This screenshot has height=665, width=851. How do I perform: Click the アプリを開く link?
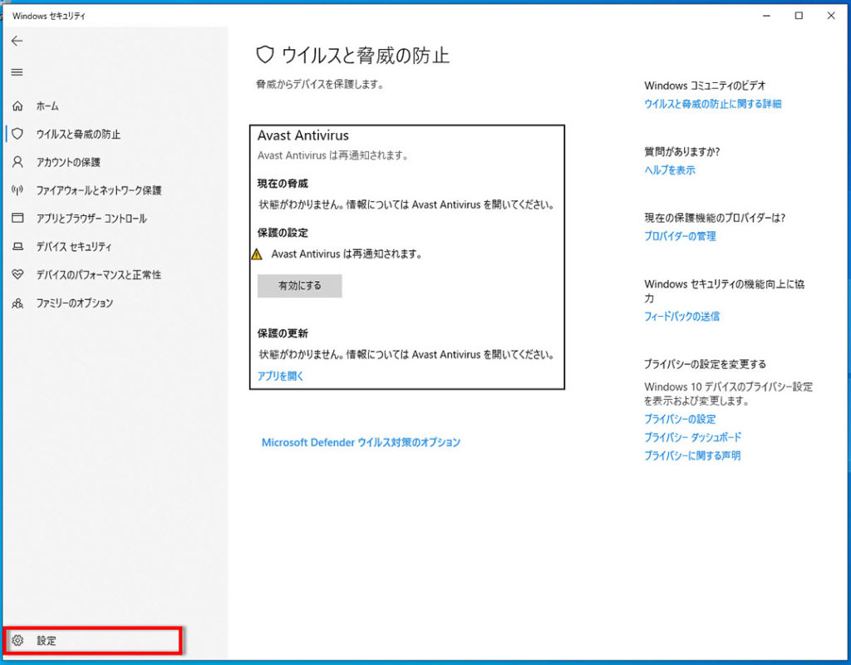point(281,376)
